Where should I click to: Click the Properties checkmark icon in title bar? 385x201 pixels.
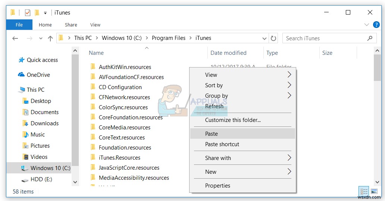[x=28, y=13]
